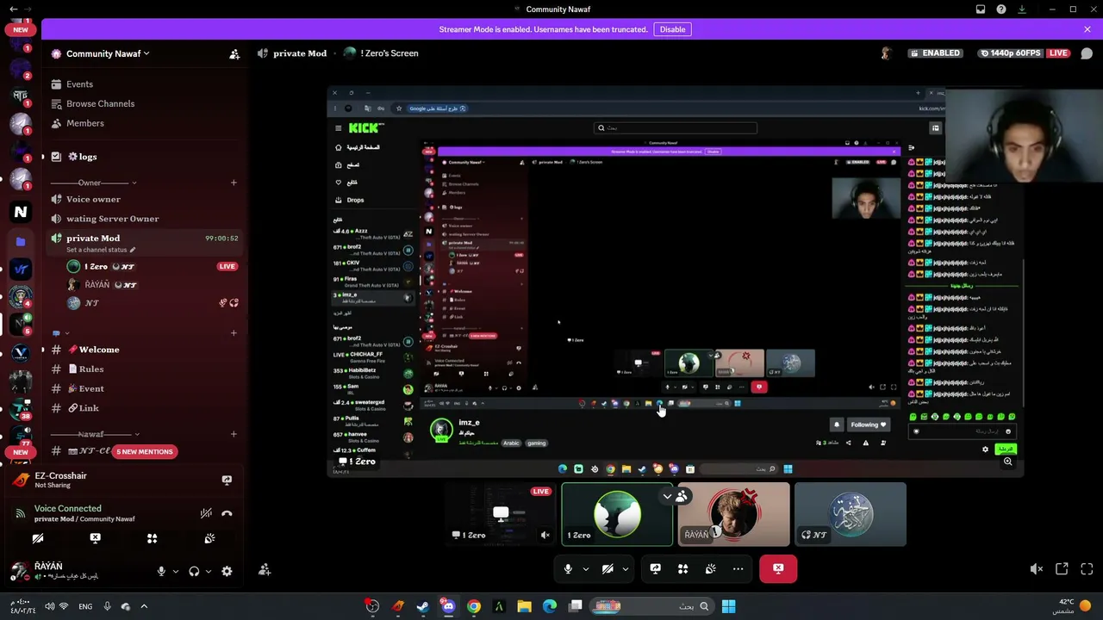Mute microphone in the user panel
This screenshot has height=620, width=1103.
coord(161,571)
